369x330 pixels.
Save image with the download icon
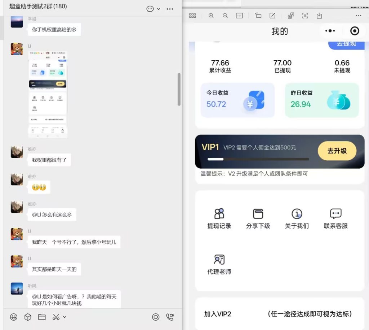pos(319,16)
